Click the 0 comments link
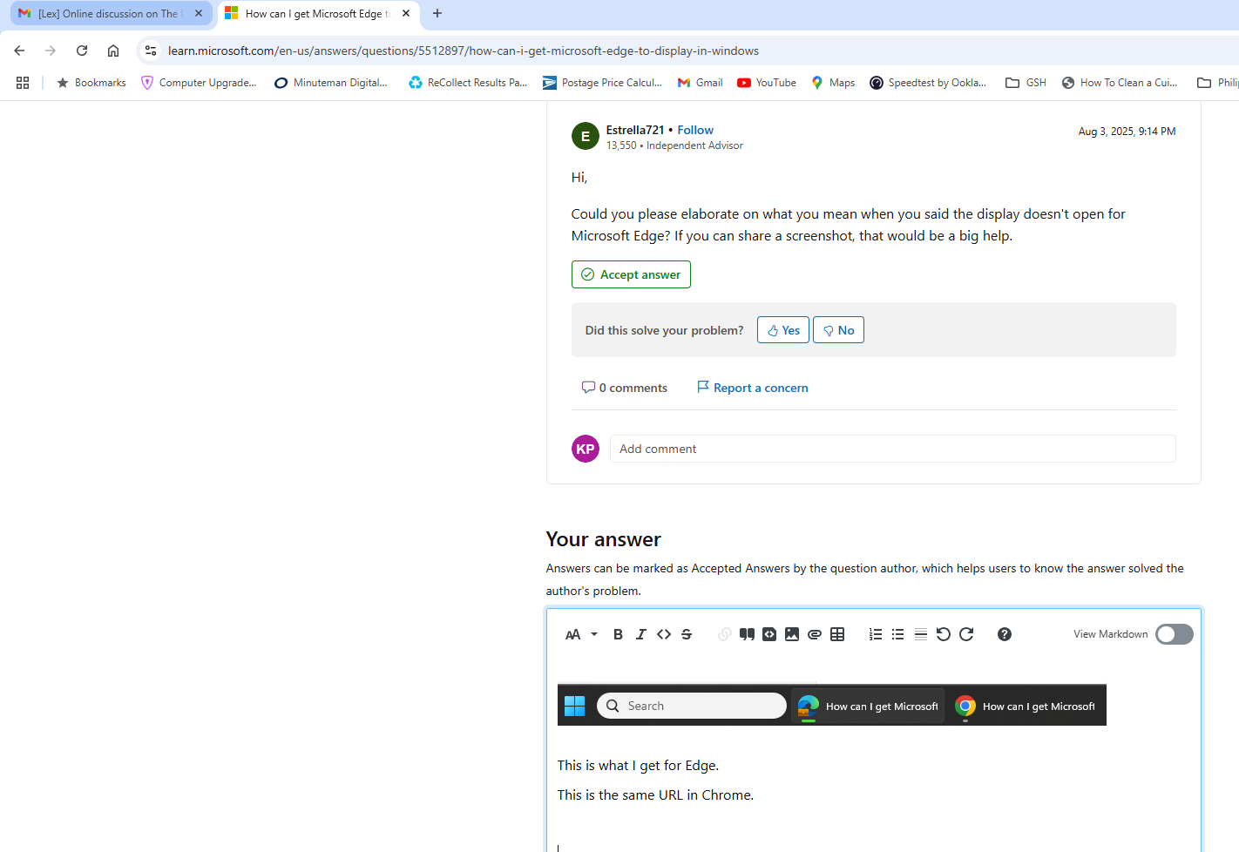 point(625,388)
